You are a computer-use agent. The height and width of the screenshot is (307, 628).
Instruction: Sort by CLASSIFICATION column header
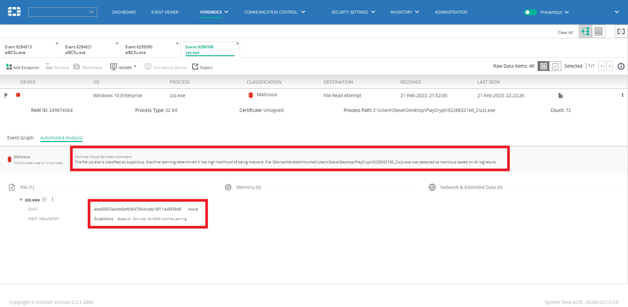click(264, 82)
